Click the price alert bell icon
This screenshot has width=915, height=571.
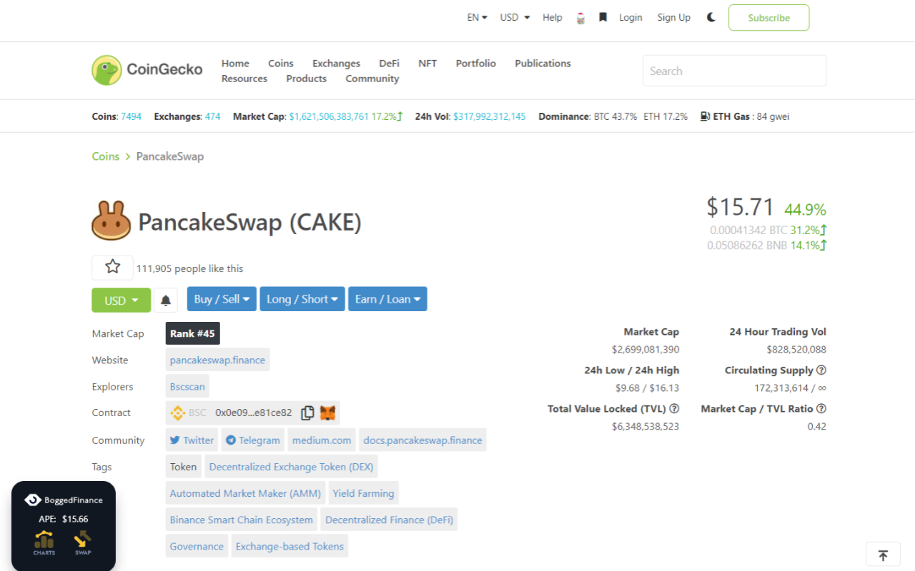click(x=165, y=300)
